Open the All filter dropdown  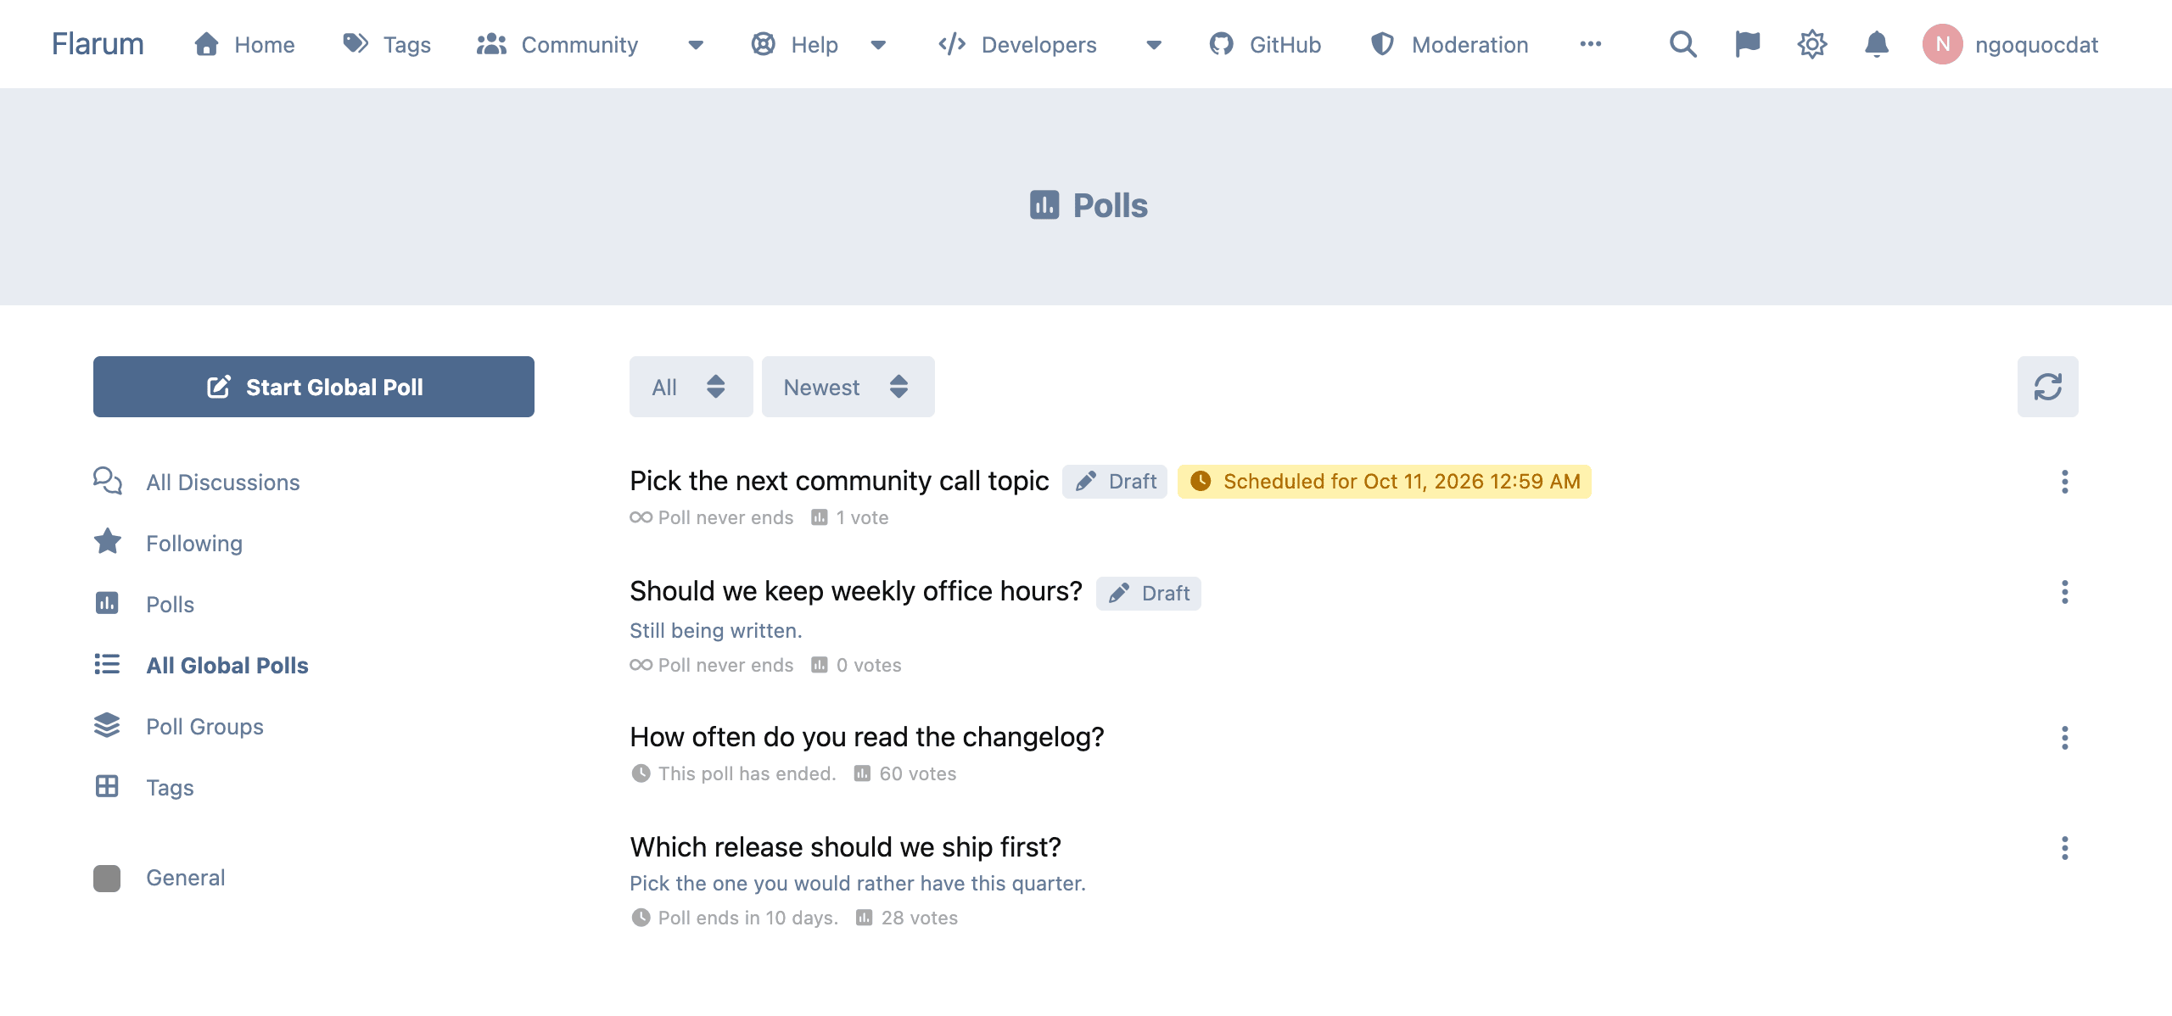point(691,387)
